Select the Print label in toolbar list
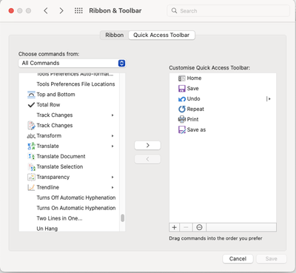 click(x=192, y=119)
